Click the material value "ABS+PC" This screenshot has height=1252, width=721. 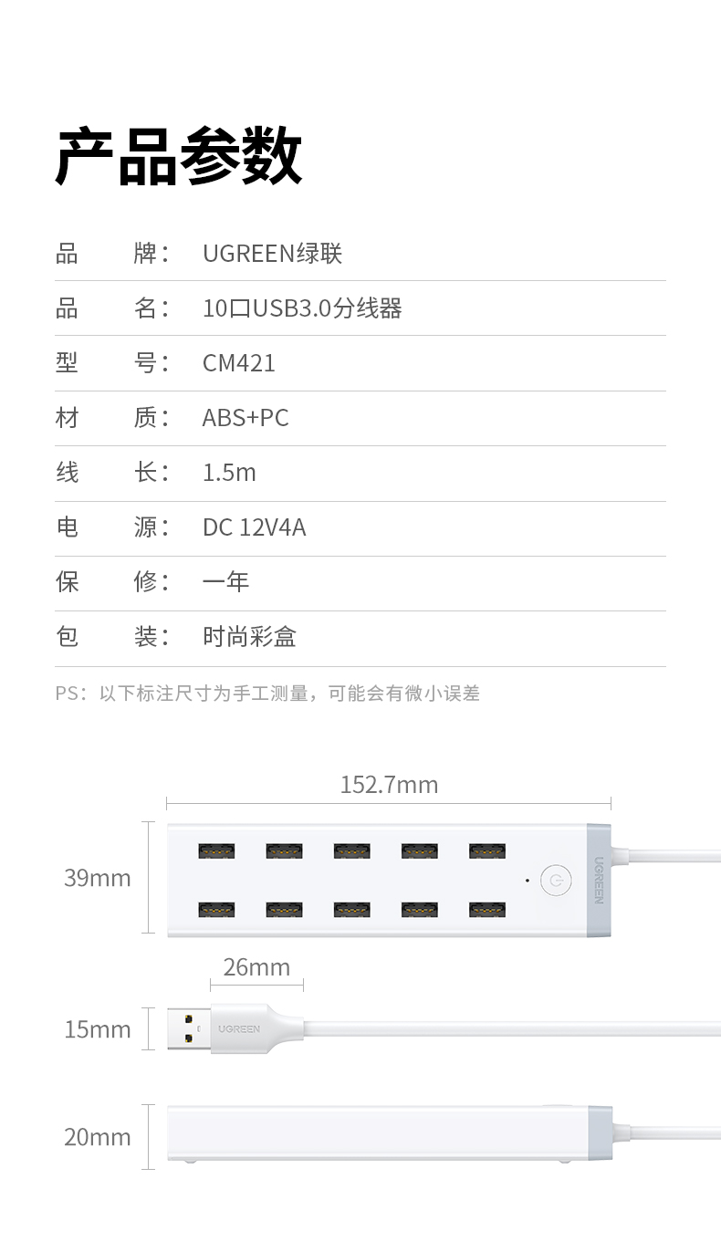[x=246, y=418]
